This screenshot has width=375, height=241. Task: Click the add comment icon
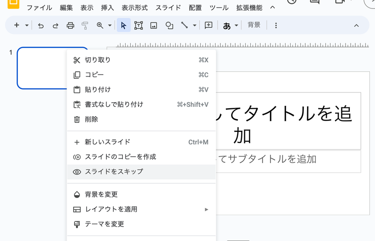(209, 25)
